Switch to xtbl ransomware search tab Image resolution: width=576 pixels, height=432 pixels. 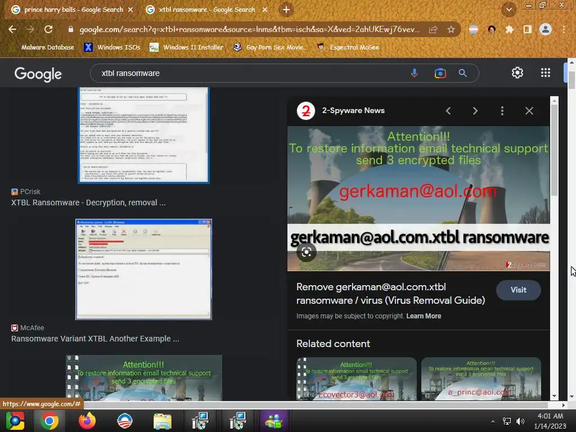point(206,10)
